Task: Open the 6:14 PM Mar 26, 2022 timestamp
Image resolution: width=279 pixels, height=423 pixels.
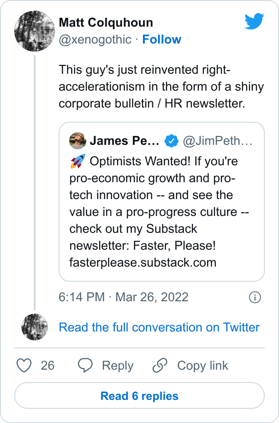Action: (x=124, y=297)
